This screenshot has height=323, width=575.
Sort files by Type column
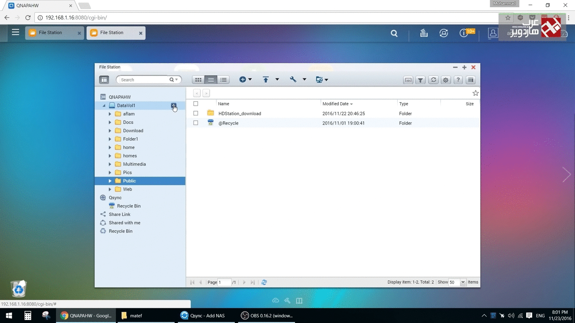(x=403, y=104)
